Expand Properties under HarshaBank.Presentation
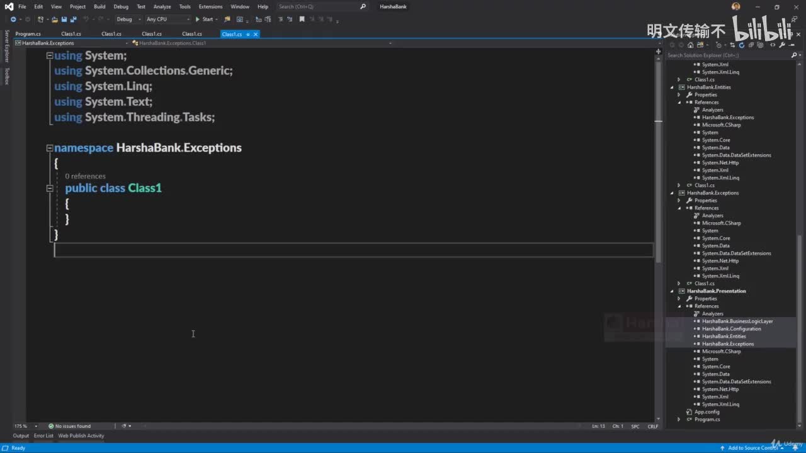Screen dimensions: 806x453 [679, 299]
